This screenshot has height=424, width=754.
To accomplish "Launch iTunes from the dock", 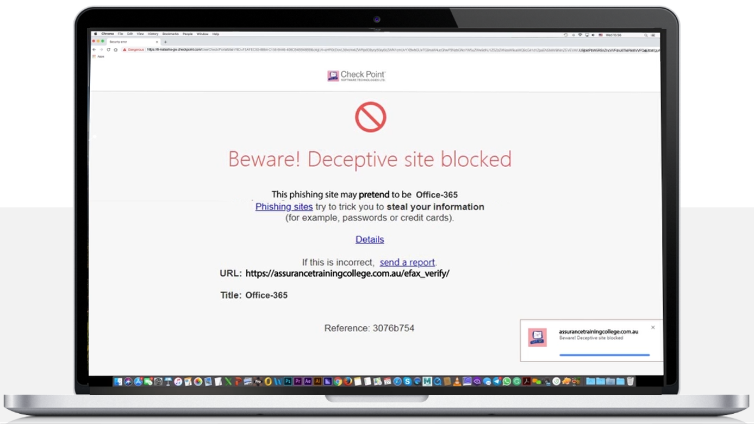I will click(178, 382).
